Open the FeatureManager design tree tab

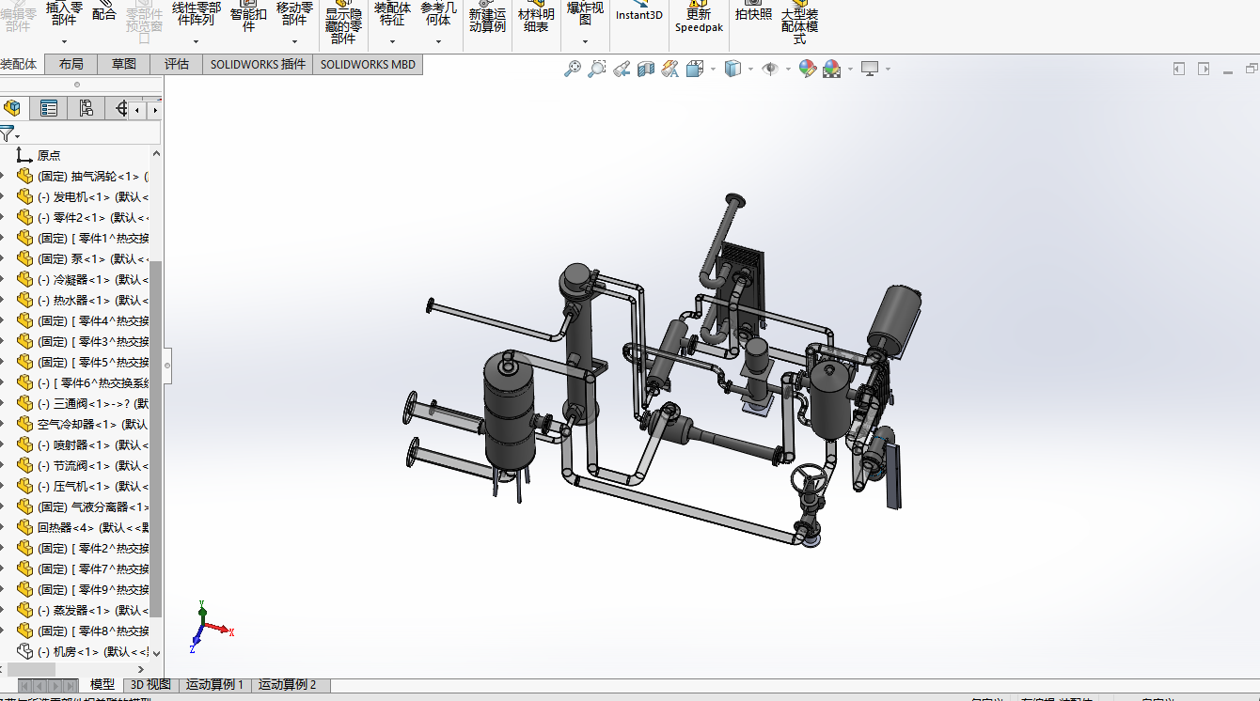coord(12,109)
